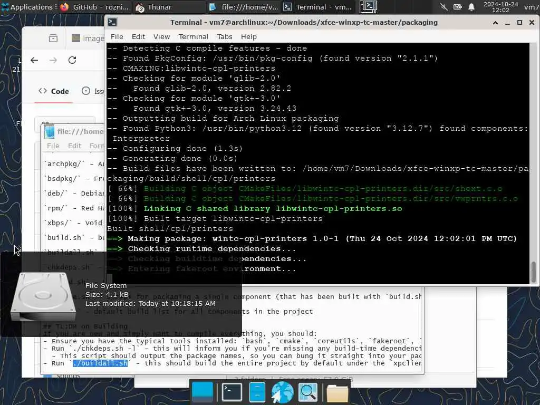The image size is (540, 405).
Task: Click the Firefox tab overview icon
Action: tap(53, 38)
